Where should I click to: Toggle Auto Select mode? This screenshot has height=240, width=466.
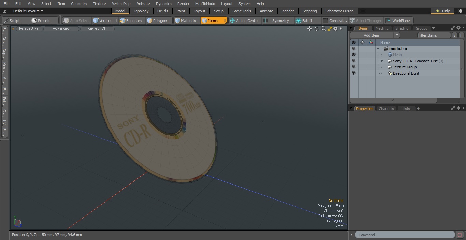tap(76, 21)
